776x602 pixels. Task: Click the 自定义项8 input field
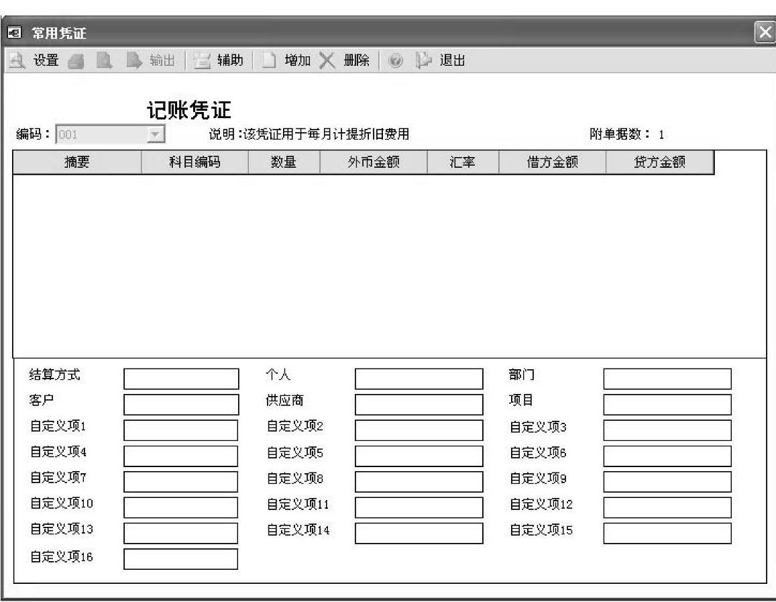(x=419, y=482)
